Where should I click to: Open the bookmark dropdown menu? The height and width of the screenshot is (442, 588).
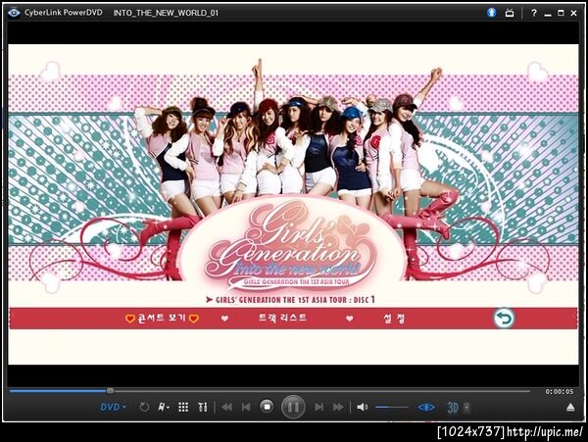tap(164, 407)
